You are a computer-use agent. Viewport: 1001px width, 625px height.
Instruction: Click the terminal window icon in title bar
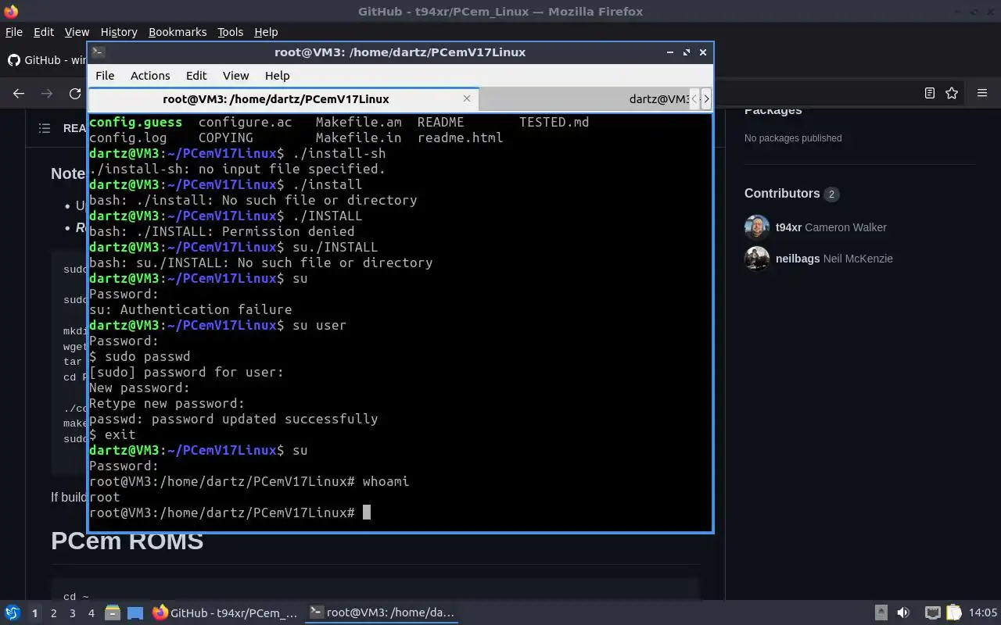98,52
